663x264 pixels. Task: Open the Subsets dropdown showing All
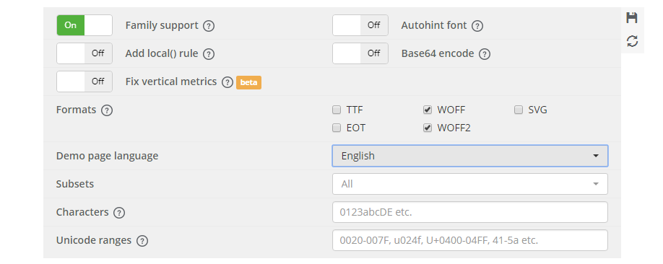coord(470,184)
